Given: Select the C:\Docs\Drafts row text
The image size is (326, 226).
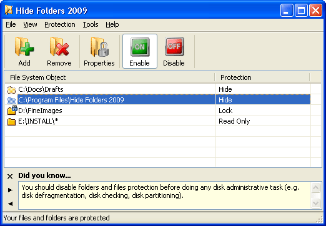Looking at the screenshot, I should click(x=41, y=89).
